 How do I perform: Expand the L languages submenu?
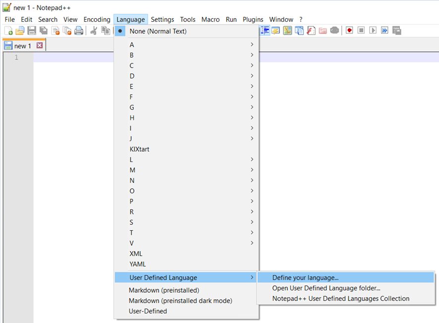pyautogui.click(x=186, y=160)
